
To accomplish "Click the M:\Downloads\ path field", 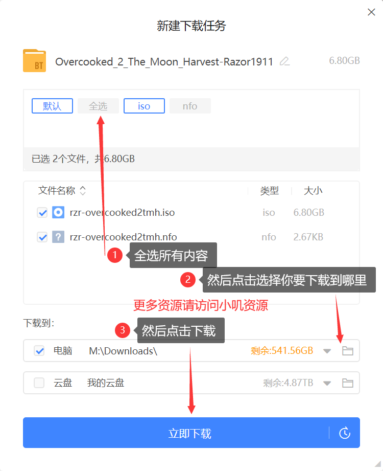I will [123, 351].
